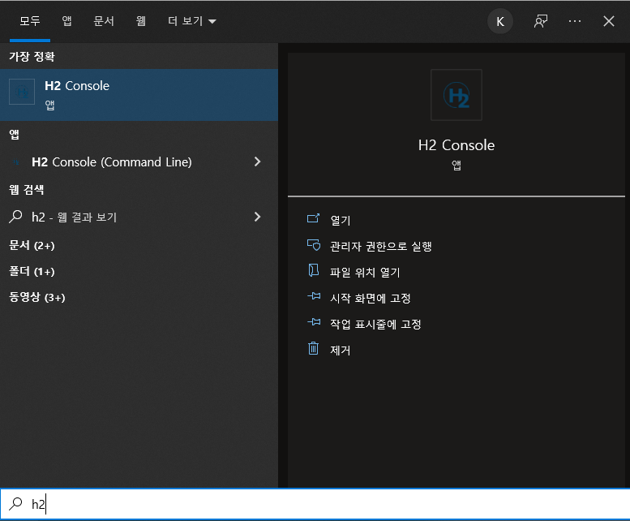Click the search magnifier icon in search box
The width and height of the screenshot is (630, 521).
tap(15, 504)
